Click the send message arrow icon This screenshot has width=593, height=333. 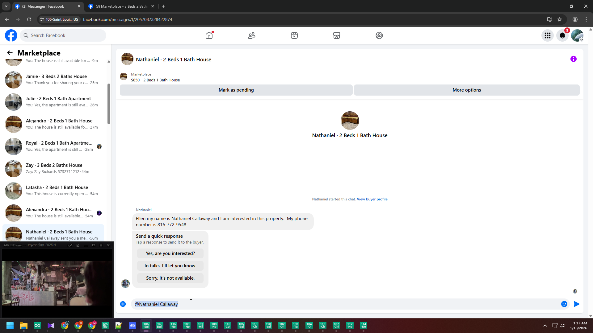[x=577, y=304]
